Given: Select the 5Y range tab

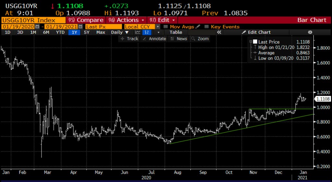Looking at the screenshot, I should point(87,32).
